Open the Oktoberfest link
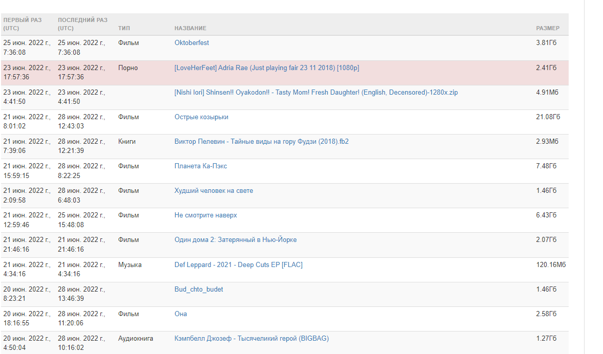The height and width of the screenshot is (354, 603). [192, 42]
